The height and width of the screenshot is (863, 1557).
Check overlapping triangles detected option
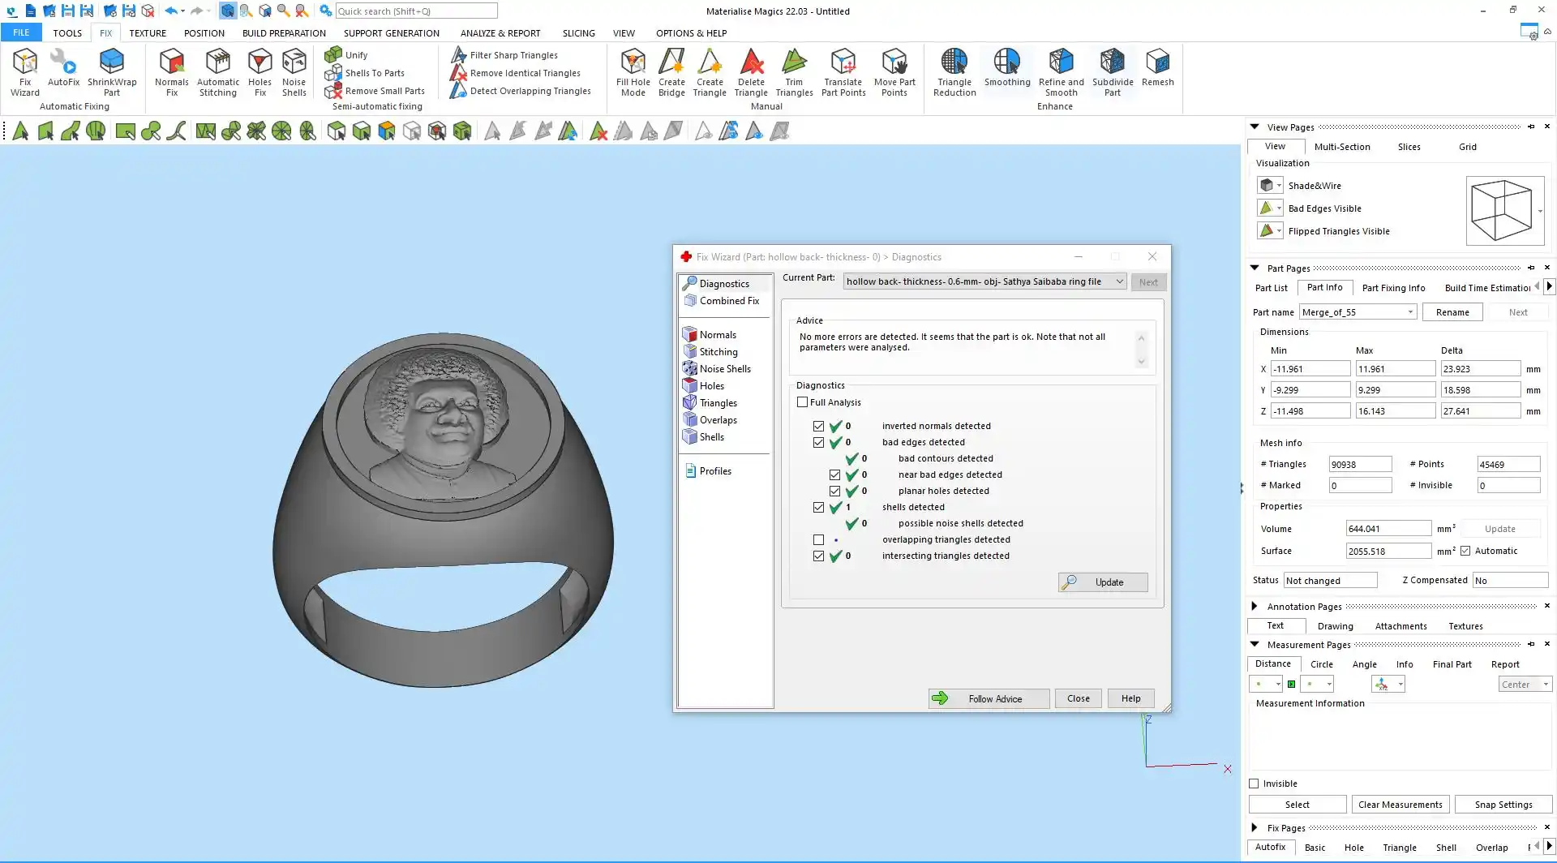tap(818, 540)
